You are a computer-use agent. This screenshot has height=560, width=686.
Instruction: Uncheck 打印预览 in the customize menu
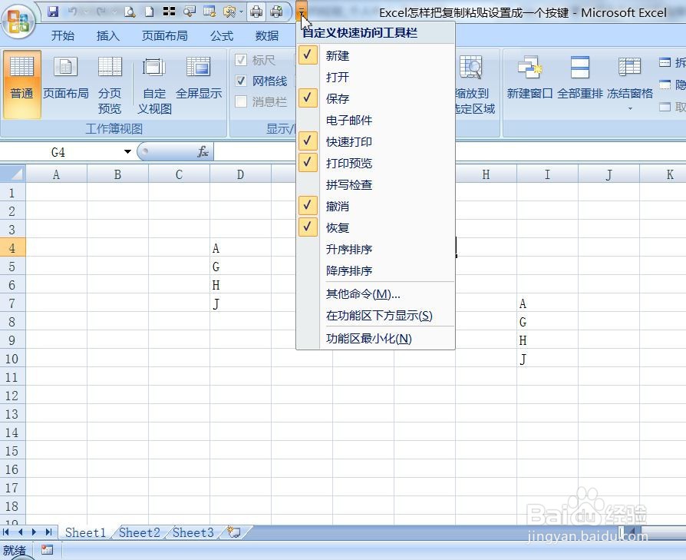[x=375, y=163]
